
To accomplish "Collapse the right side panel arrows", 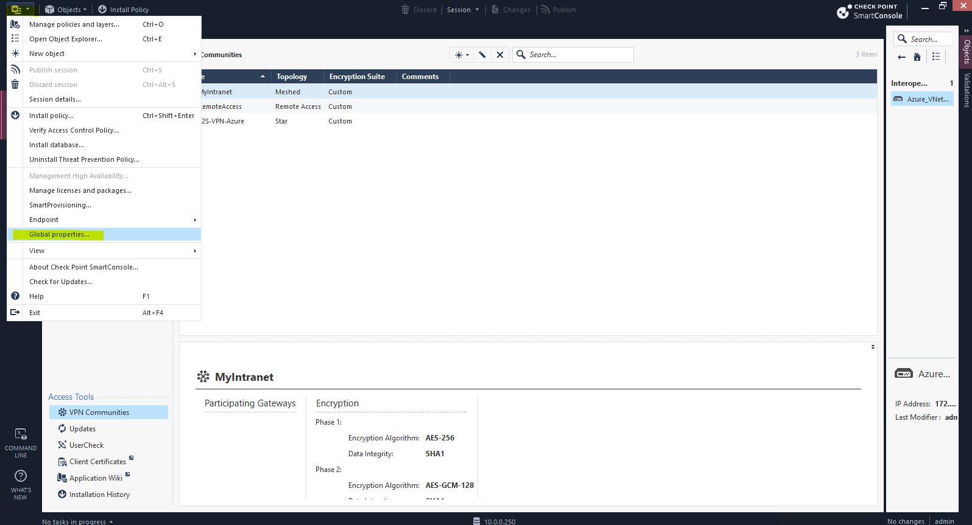I will (x=967, y=30).
